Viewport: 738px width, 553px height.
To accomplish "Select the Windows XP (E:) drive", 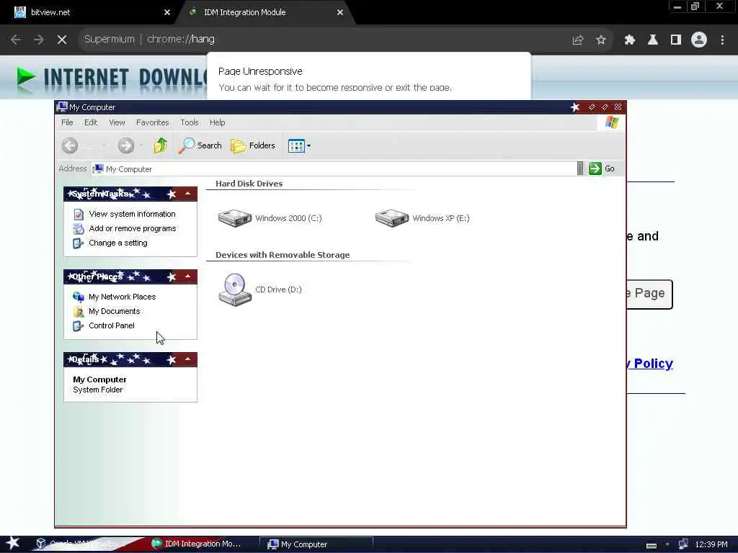I will pos(422,218).
